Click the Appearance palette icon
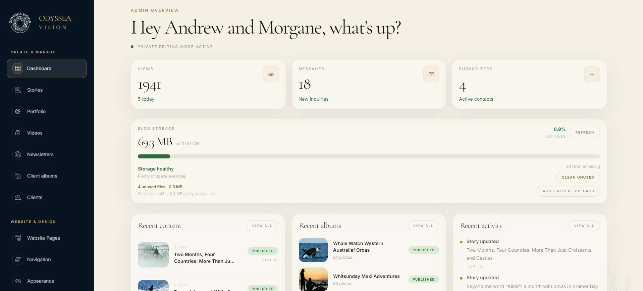Screen dimensions: 643x291 point(18,281)
